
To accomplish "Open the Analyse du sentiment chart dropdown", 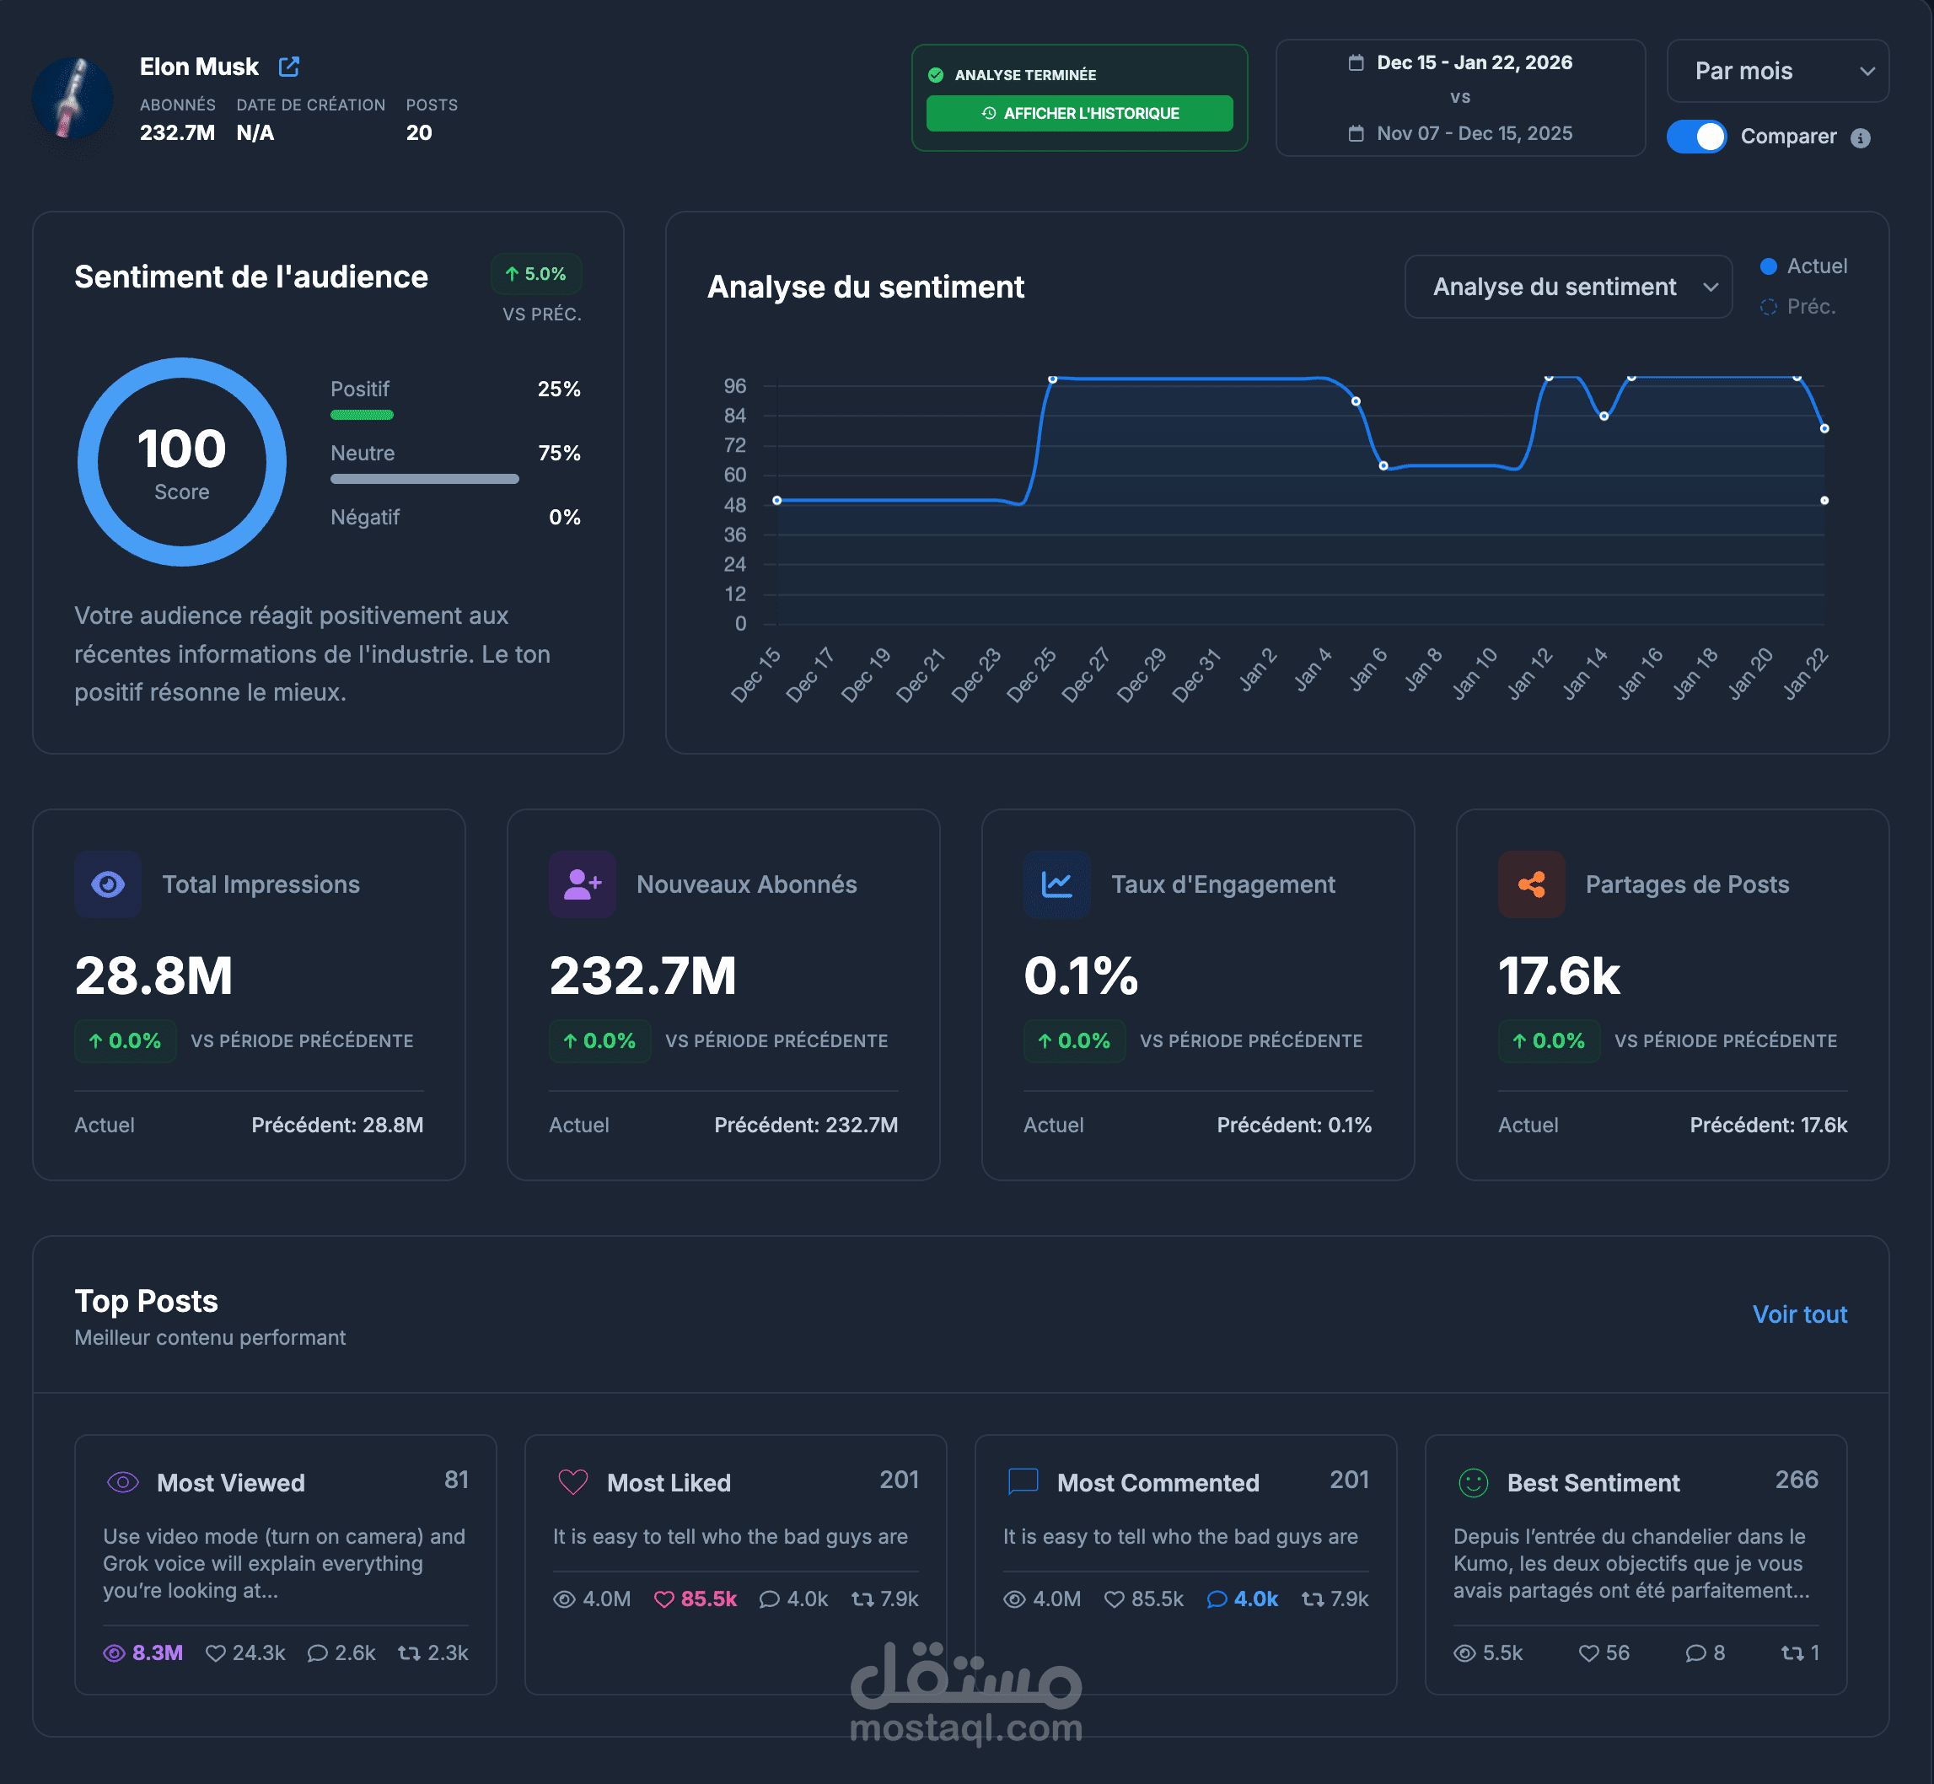I will coord(1568,287).
